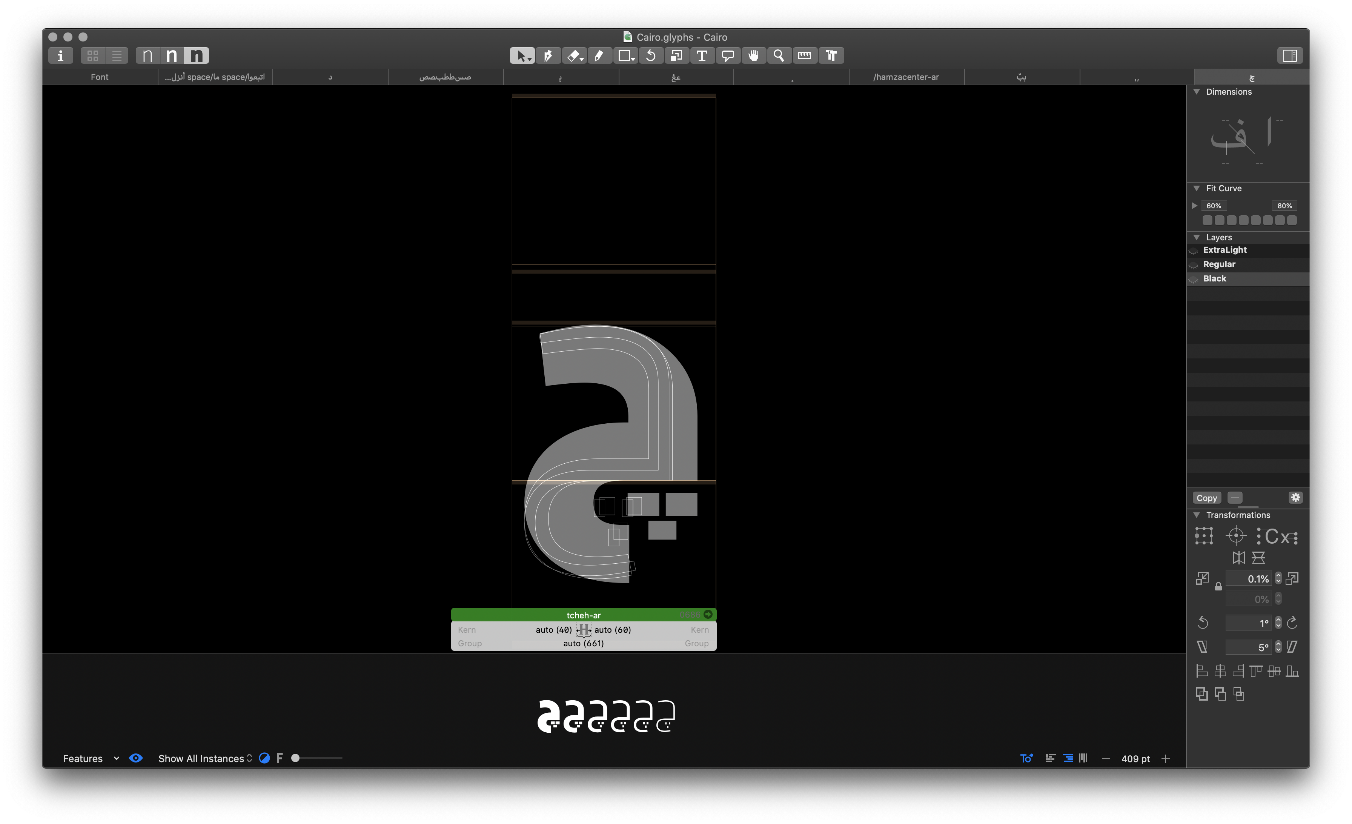Select the Erase tool in the toolbar
1352x824 pixels.
point(574,55)
